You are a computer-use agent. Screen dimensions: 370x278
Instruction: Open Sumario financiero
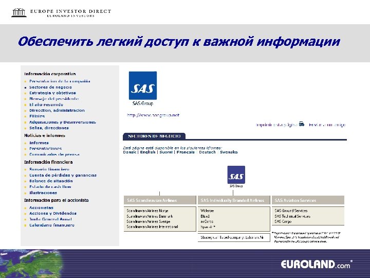click(49, 169)
